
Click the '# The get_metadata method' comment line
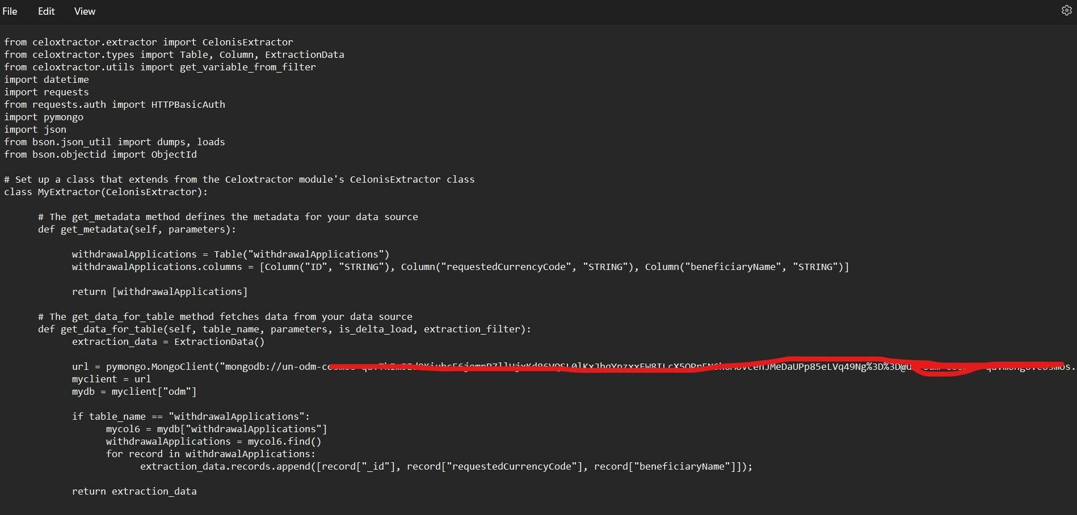(228, 217)
